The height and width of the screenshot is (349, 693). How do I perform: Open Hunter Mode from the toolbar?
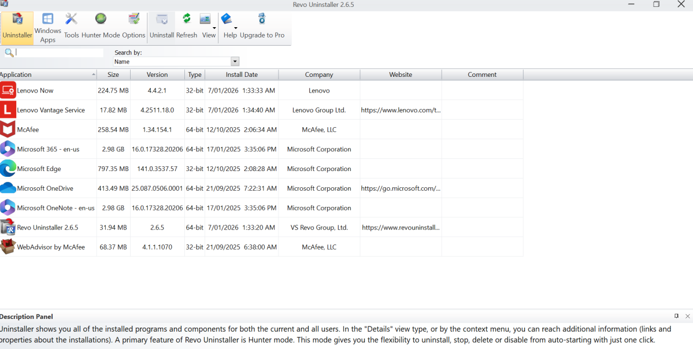[x=100, y=23]
